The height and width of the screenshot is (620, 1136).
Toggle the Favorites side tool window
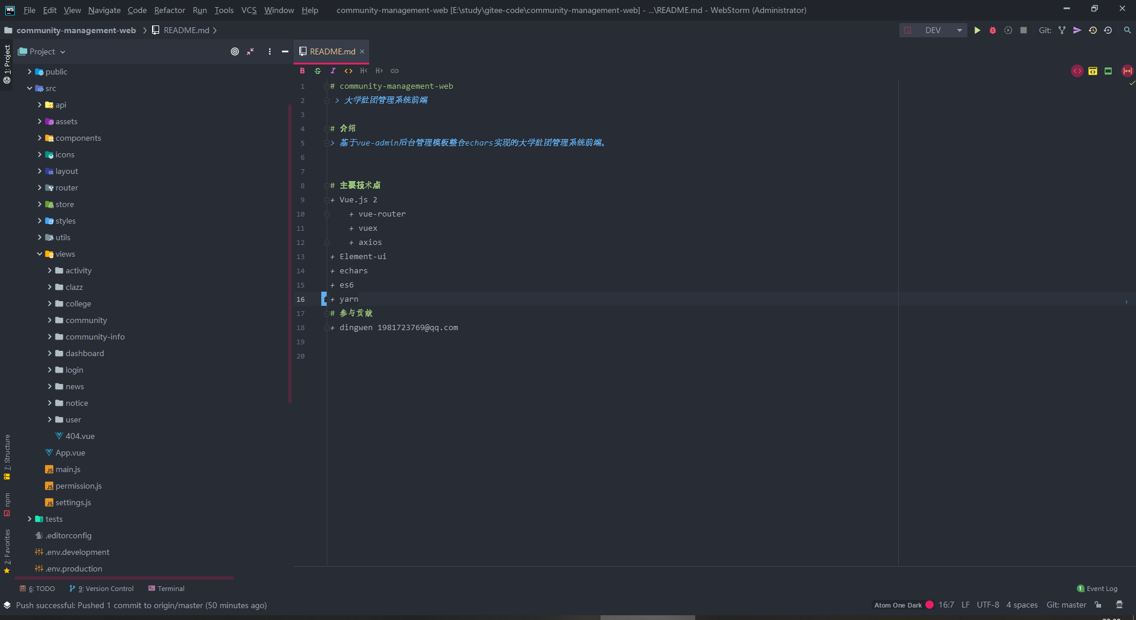pos(7,551)
